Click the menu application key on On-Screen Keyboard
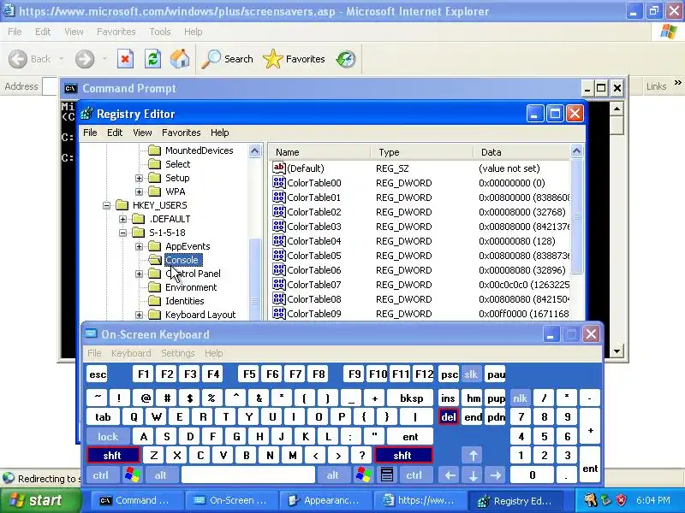The width and height of the screenshot is (685, 513). (387, 475)
